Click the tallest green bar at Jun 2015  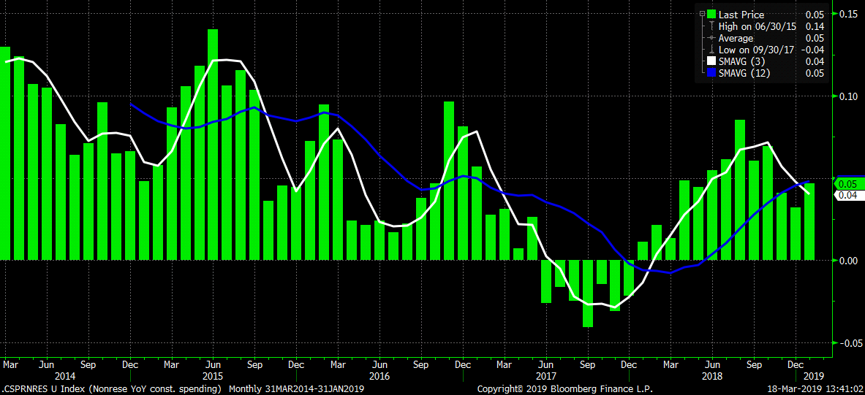[x=213, y=145]
